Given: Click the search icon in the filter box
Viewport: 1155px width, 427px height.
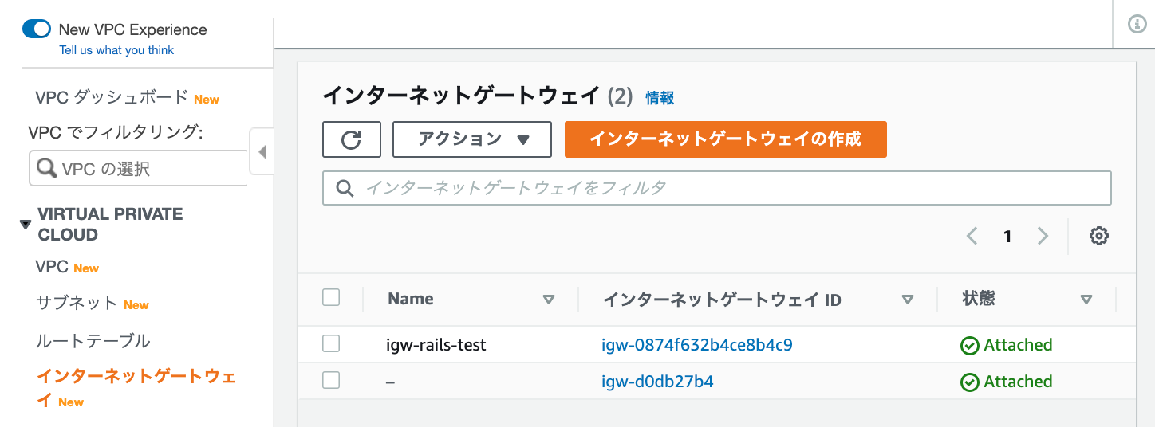Looking at the screenshot, I should pos(345,188).
